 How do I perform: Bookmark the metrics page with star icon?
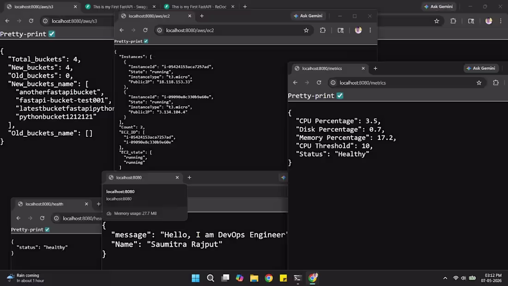tap(479, 83)
